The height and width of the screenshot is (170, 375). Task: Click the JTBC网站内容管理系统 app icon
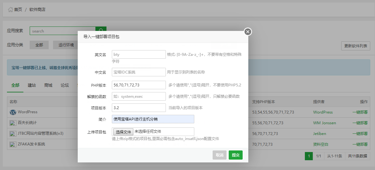tap(13, 134)
